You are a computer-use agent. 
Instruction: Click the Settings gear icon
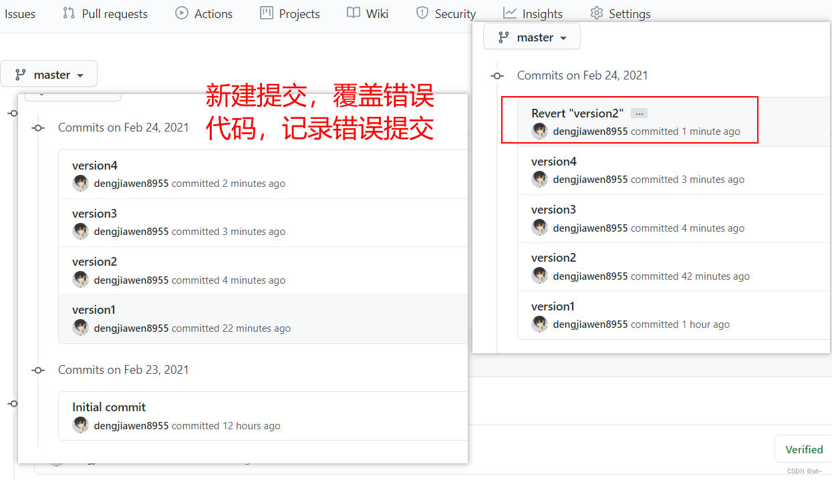pos(597,13)
